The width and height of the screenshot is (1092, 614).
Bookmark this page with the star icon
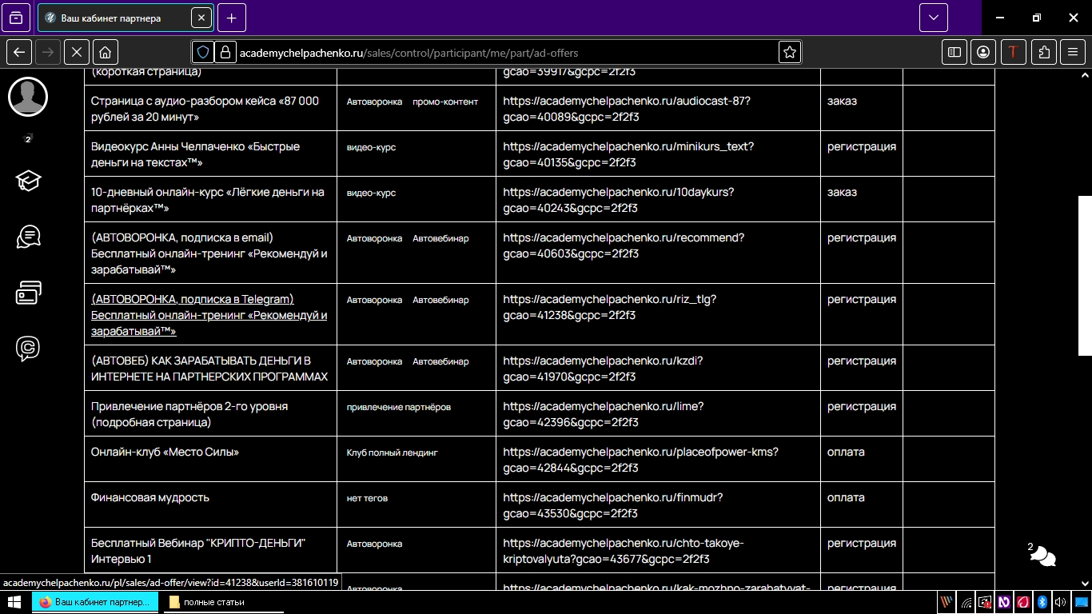click(790, 52)
